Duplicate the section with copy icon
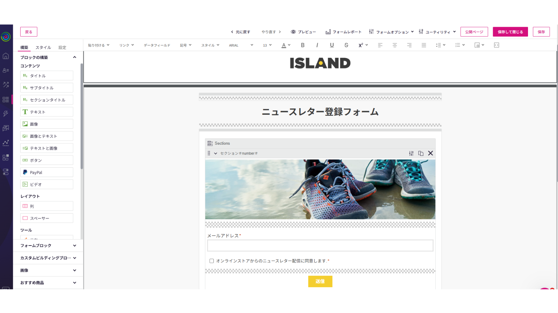 point(421,153)
